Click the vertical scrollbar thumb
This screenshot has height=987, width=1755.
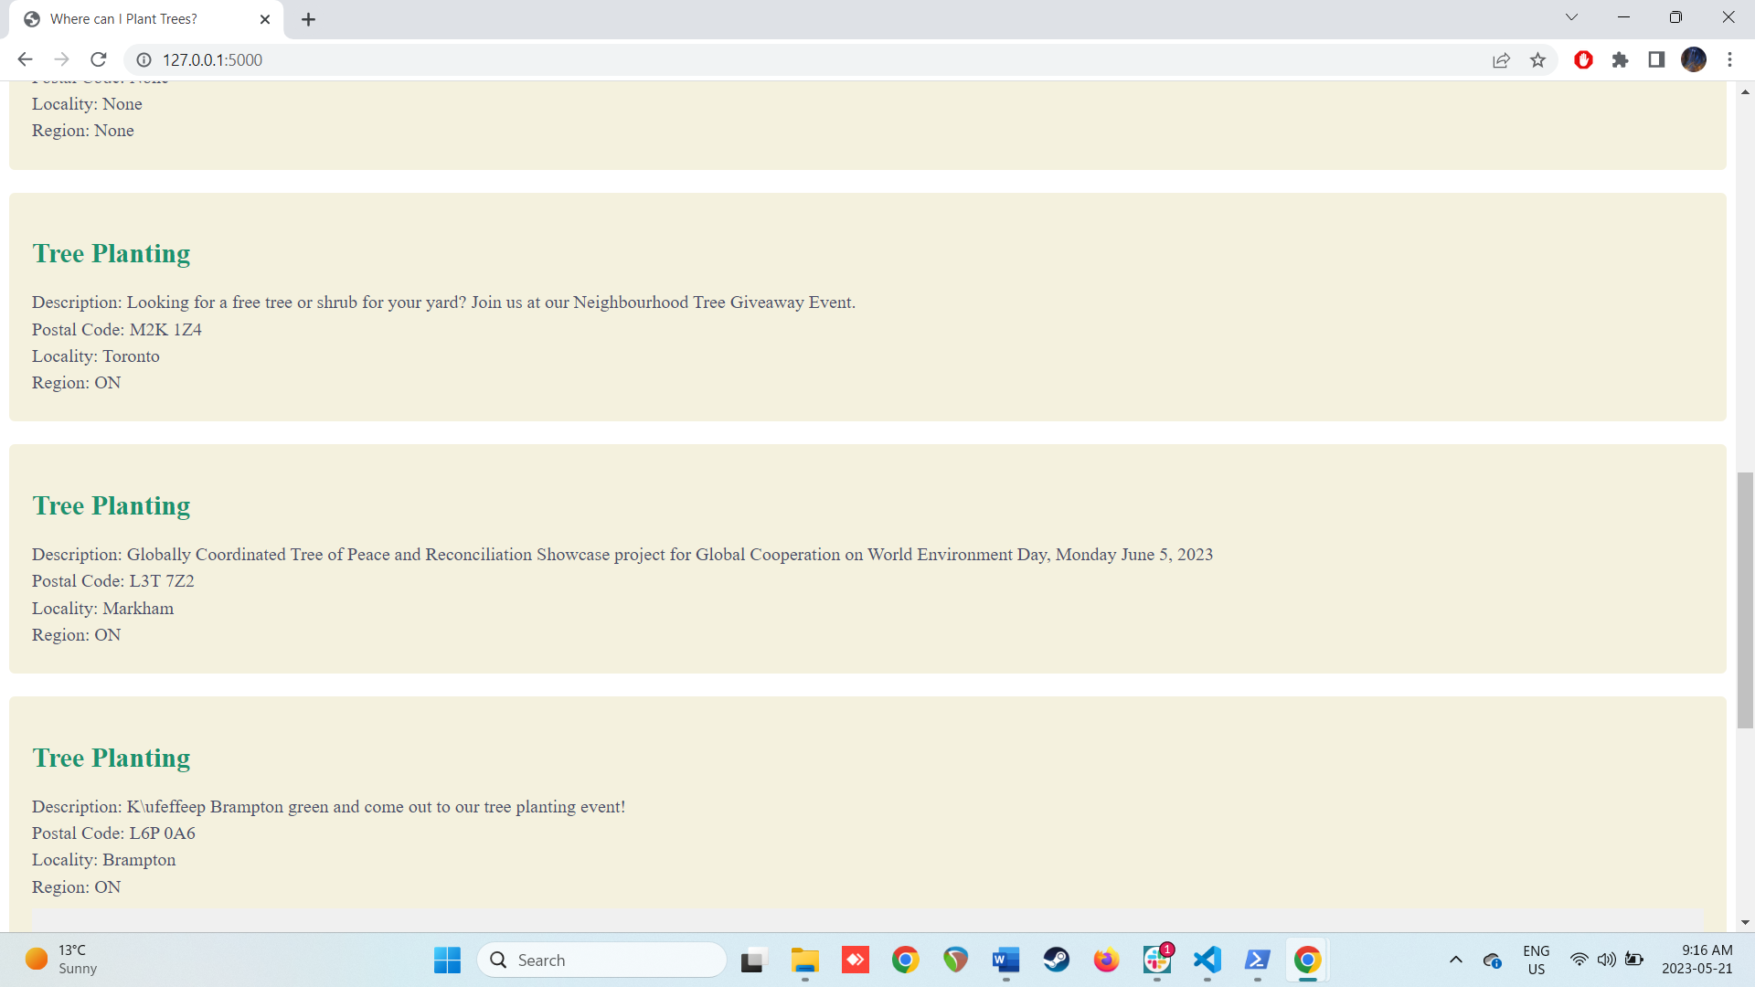click(1745, 599)
